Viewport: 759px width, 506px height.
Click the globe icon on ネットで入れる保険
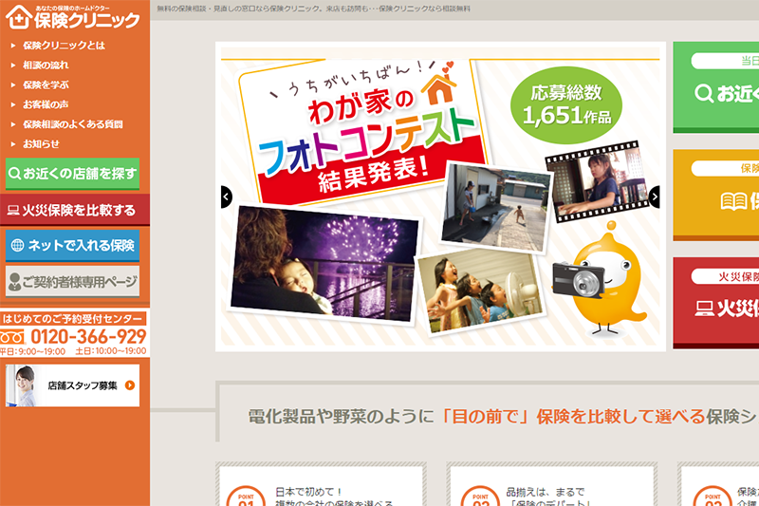(17, 246)
